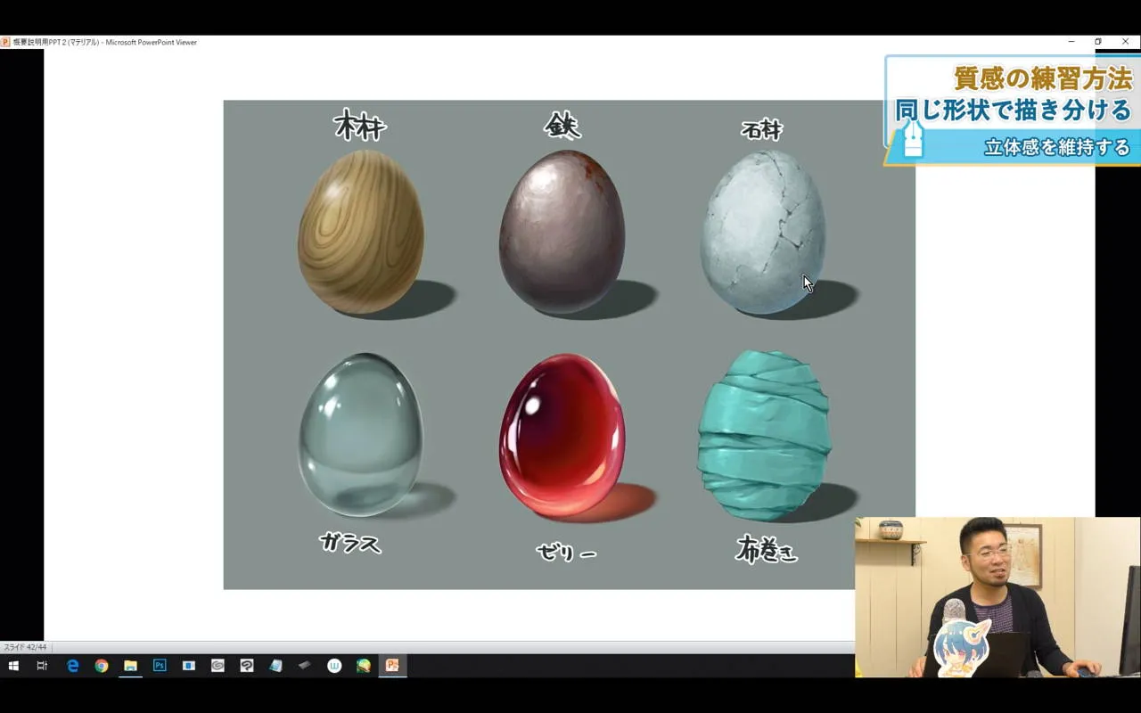Click the red jelly egg illustration

click(562, 435)
